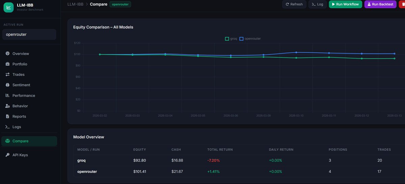405x184 pixels.
Task: Click the Behavior user-gear icon
Action: 7,106
